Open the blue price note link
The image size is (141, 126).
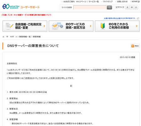pos(120,18)
